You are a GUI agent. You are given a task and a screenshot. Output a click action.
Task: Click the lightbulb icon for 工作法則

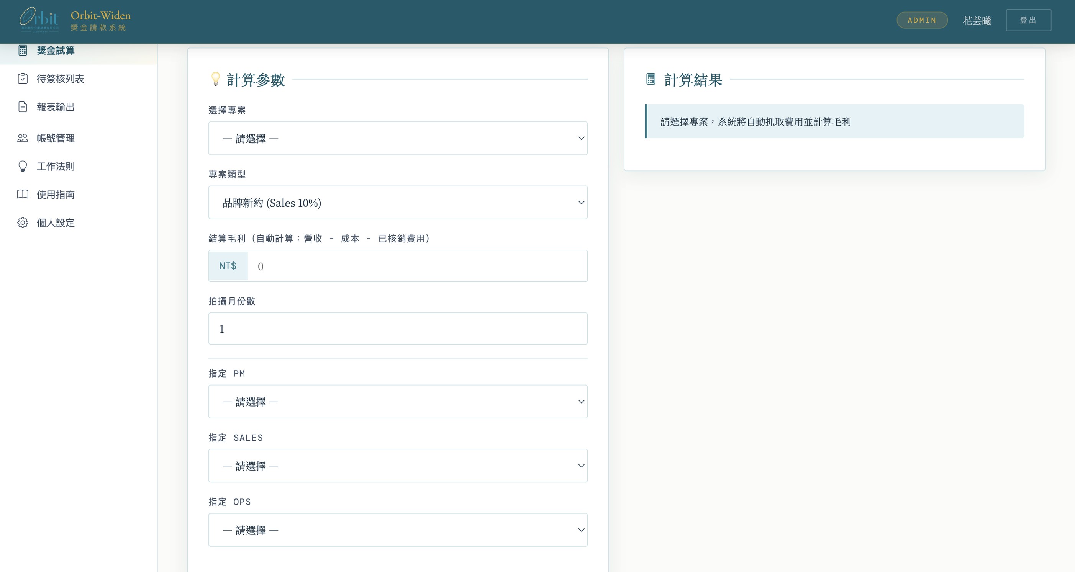[x=23, y=166]
